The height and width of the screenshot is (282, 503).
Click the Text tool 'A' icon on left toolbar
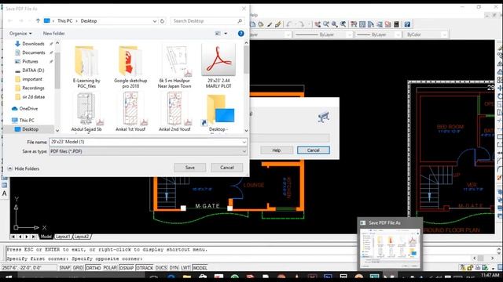coord(5,193)
